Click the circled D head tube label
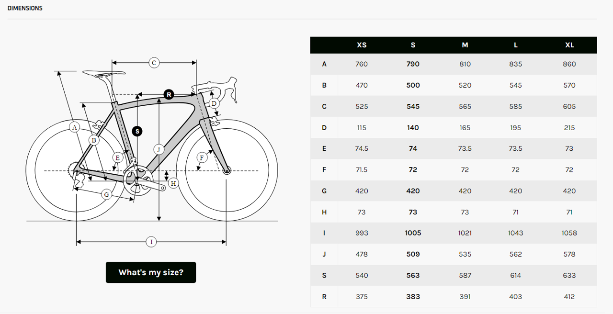This screenshot has width=613, height=314. [214, 103]
